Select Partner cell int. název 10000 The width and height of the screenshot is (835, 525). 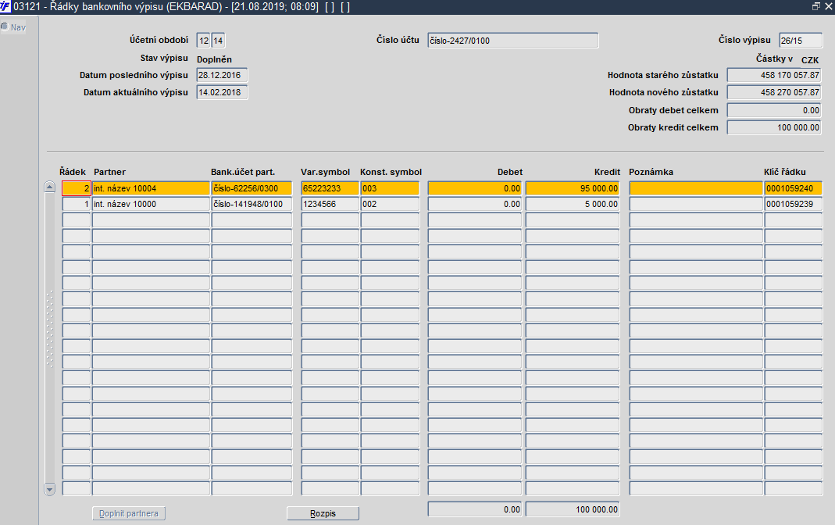[152, 204]
